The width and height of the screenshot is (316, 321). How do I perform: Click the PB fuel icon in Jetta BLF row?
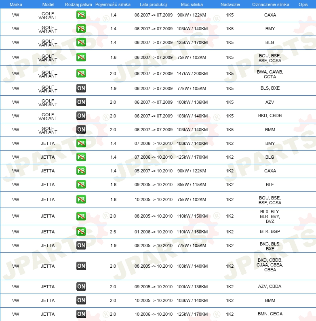[x=81, y=185]
